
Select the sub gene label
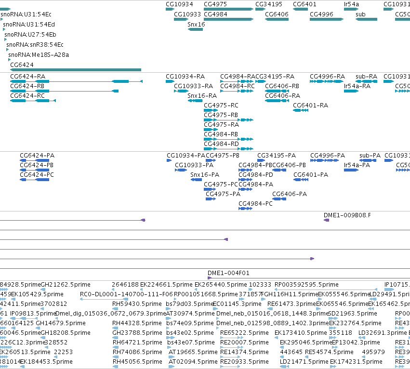(360, 14)
